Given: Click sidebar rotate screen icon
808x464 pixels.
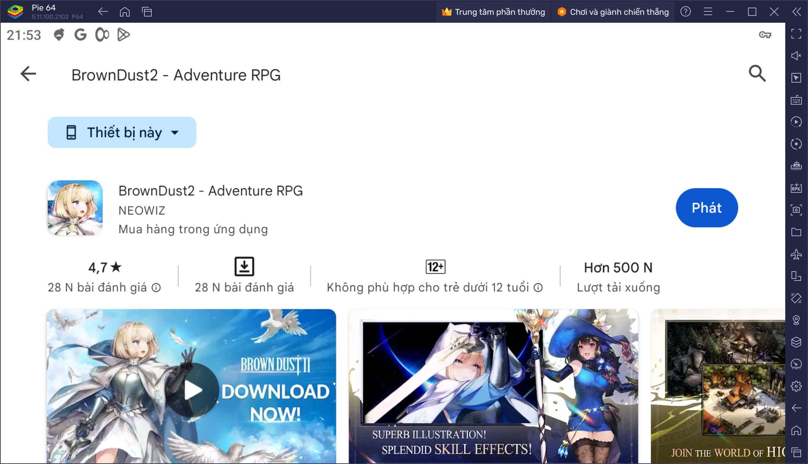Looking at the screenshot, I should point(796,276).
